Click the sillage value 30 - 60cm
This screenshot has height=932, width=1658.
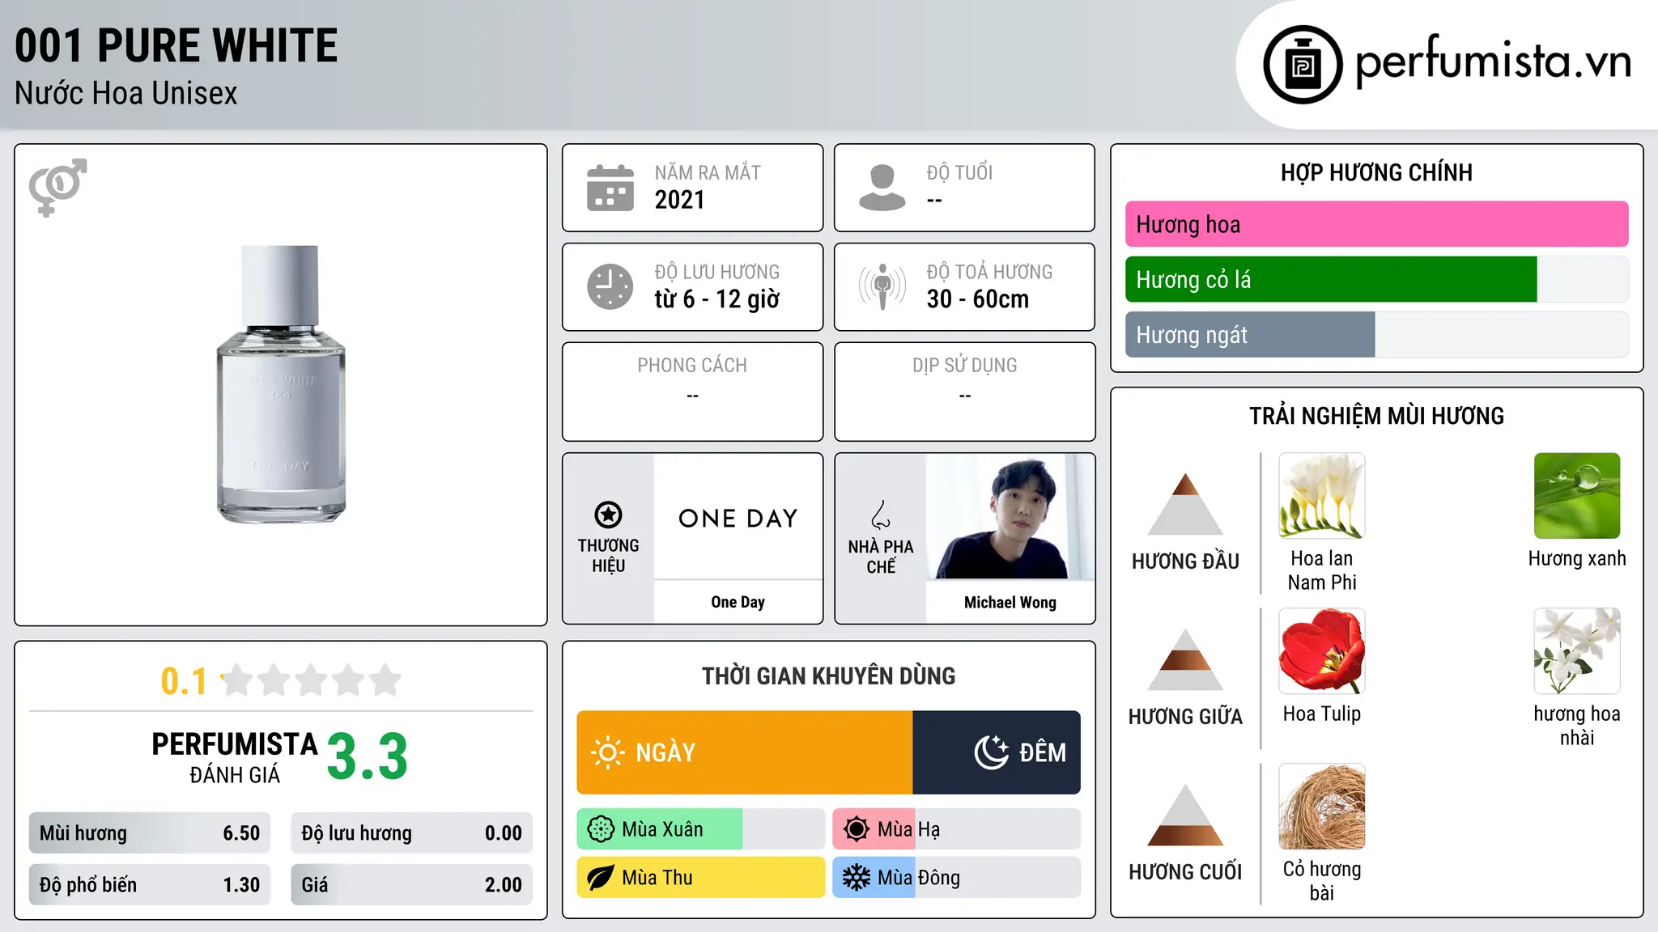tap(978, 299)
